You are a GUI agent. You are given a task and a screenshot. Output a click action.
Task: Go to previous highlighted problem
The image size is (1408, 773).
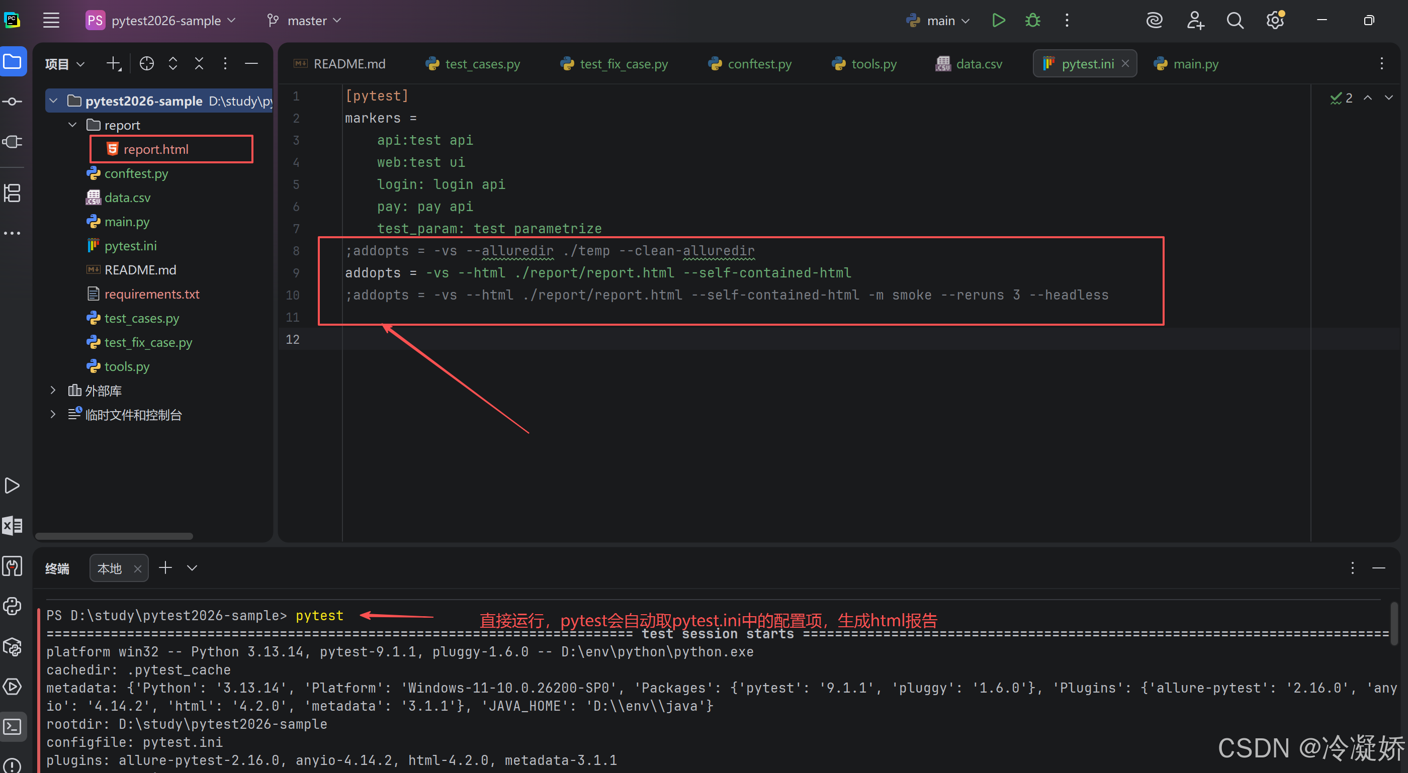pos(1368,99)
